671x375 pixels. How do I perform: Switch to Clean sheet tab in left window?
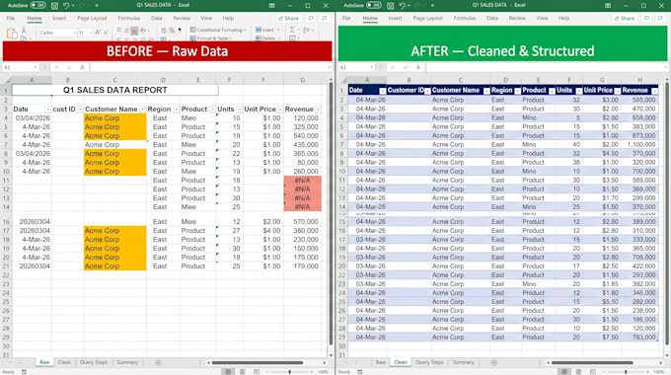click(x=64, y=362)
